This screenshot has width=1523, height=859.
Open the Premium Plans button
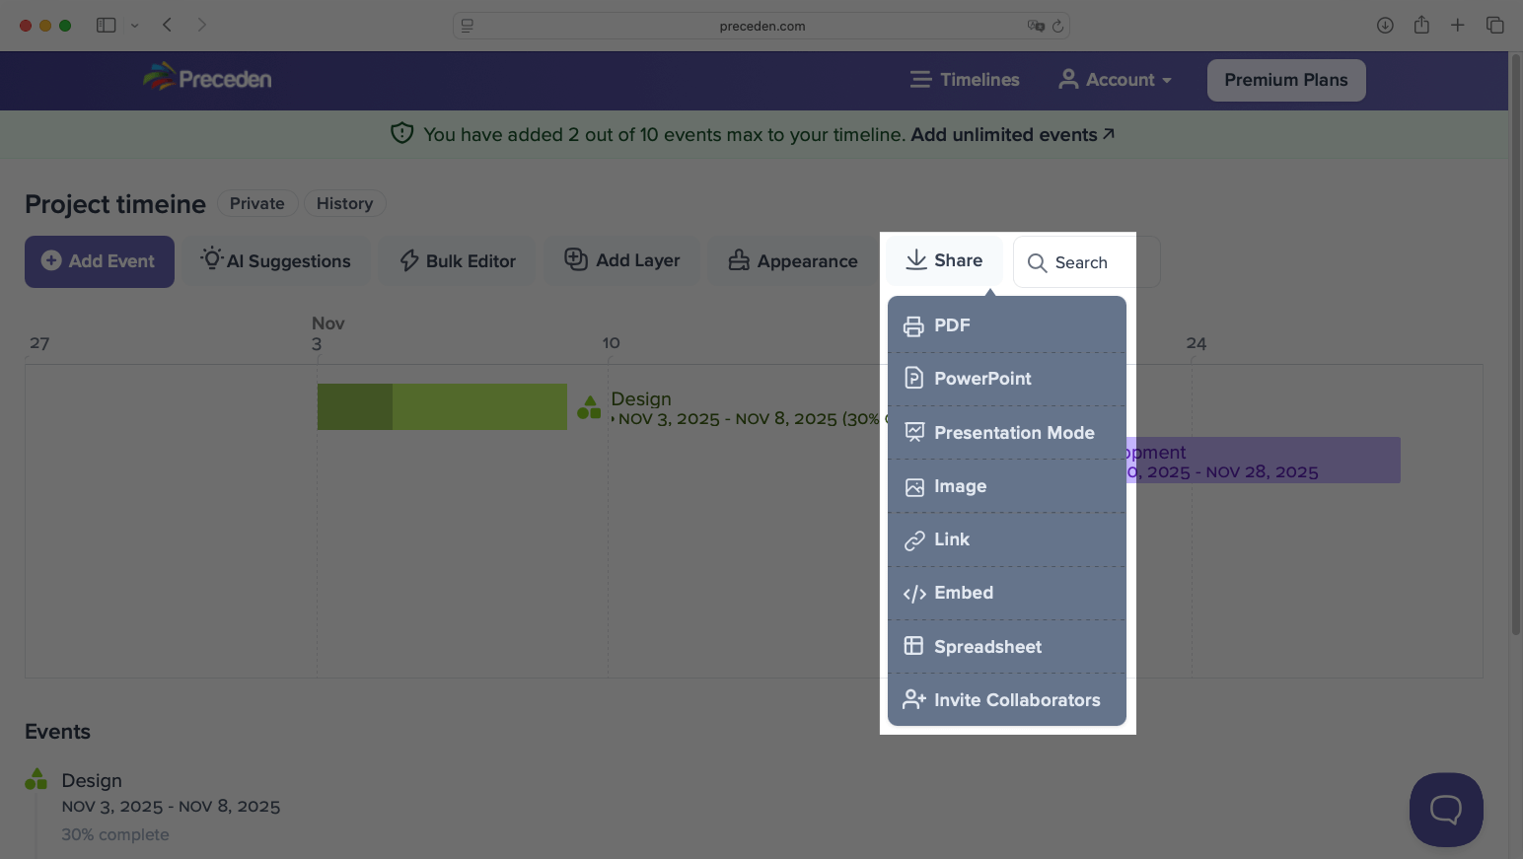pyautogui.click(x=1285, y=80)
